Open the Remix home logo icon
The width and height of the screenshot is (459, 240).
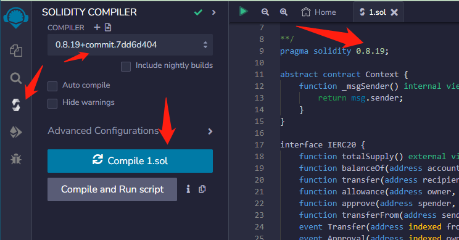coord(16,17)
